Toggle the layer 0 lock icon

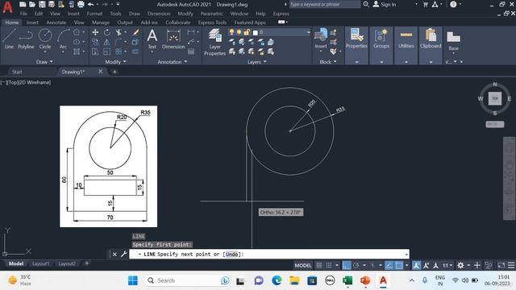[247, 32]
